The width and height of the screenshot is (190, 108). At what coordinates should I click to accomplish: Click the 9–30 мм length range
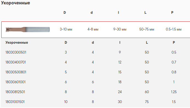(x=120, y=29)
